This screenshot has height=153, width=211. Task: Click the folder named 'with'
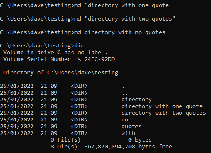click(128, 133)
